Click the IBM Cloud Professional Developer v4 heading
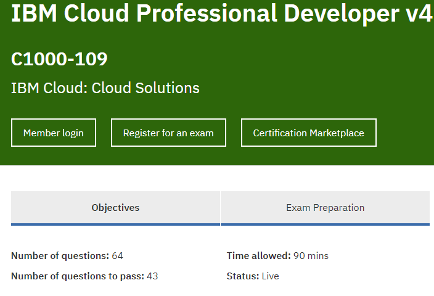Viewport: 434px width, 296px height. (222, 13)
